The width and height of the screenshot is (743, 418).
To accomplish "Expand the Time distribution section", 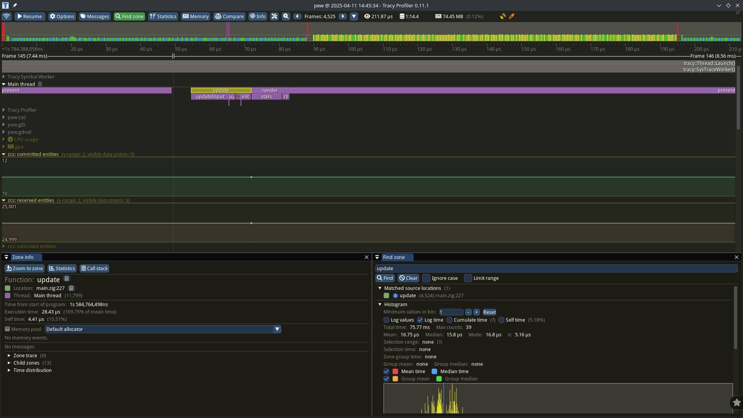I will click(9, 370).
